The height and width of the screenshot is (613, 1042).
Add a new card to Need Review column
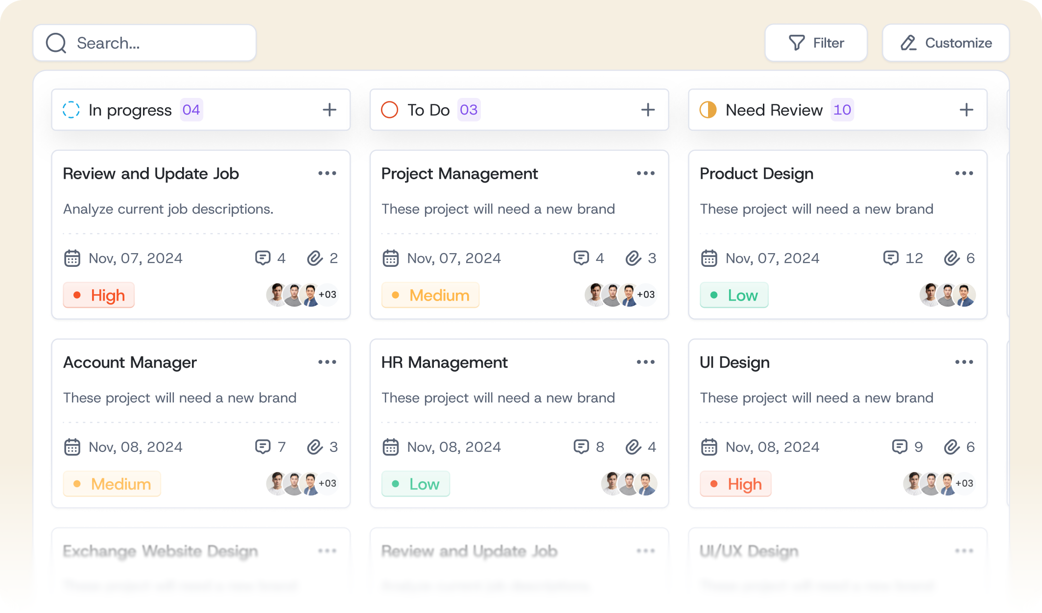click(x=966, y=110)
